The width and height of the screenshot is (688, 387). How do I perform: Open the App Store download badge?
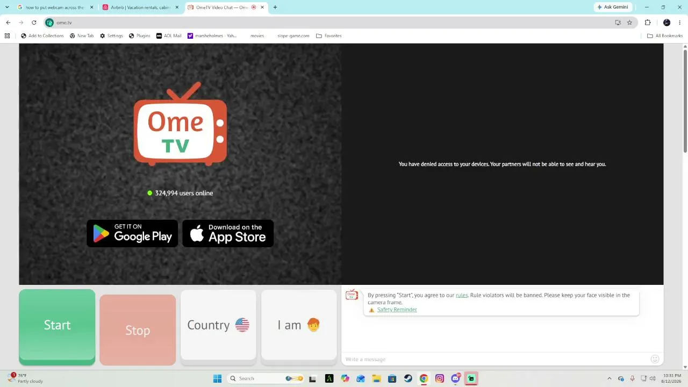228,233
